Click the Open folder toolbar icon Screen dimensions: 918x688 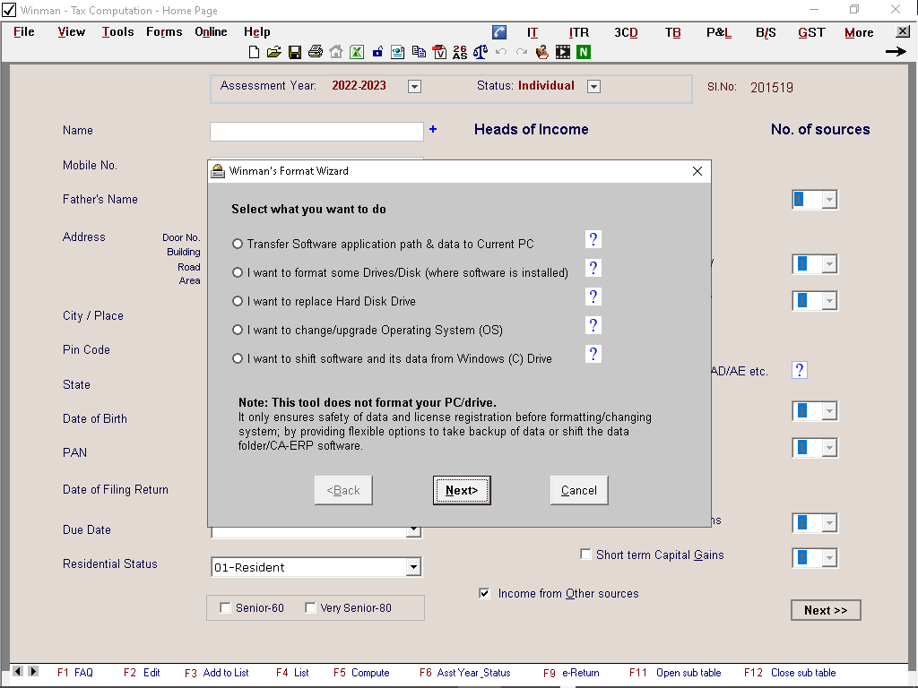point(274,52)
